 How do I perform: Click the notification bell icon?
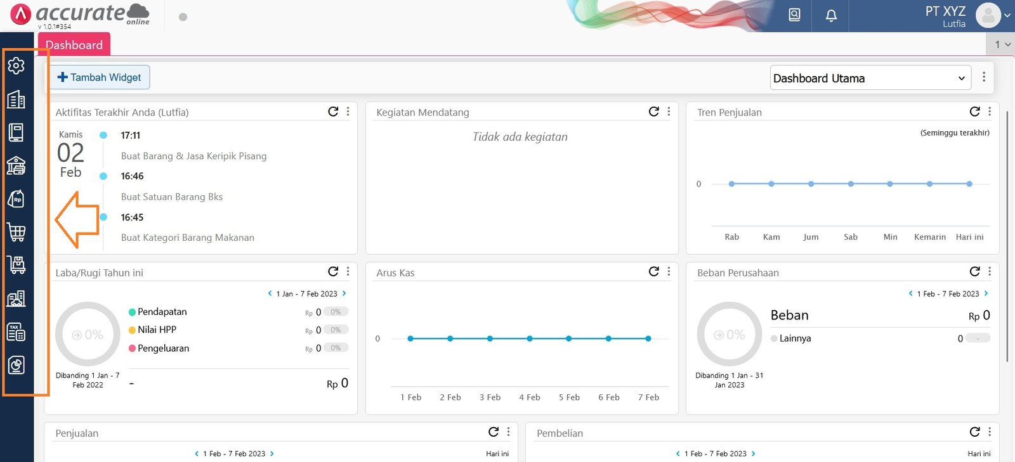[831, 15]
